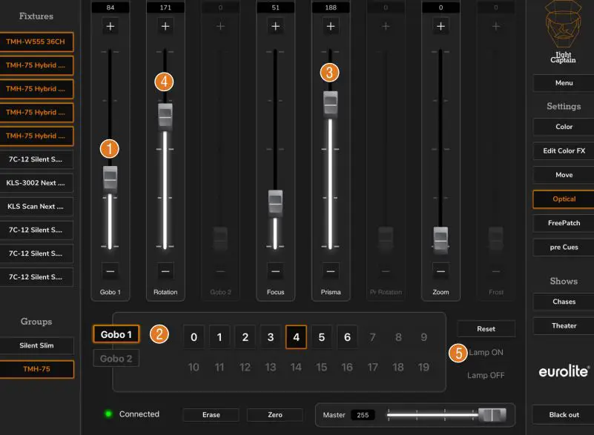
Task: Open Chases shows
Action: coord(564,302)
